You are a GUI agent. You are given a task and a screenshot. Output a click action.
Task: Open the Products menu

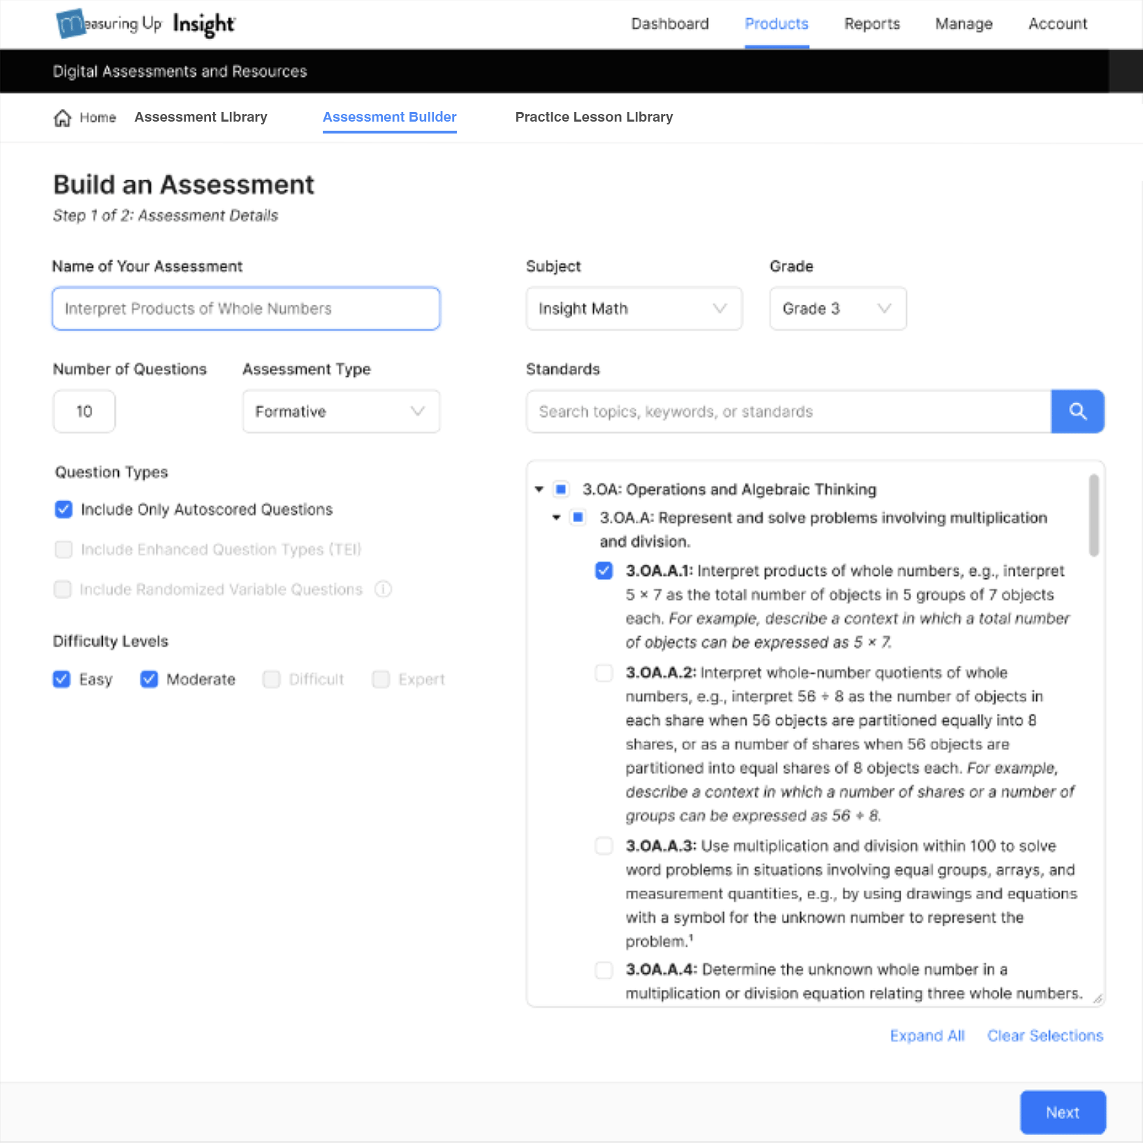(x=776, y=24)
